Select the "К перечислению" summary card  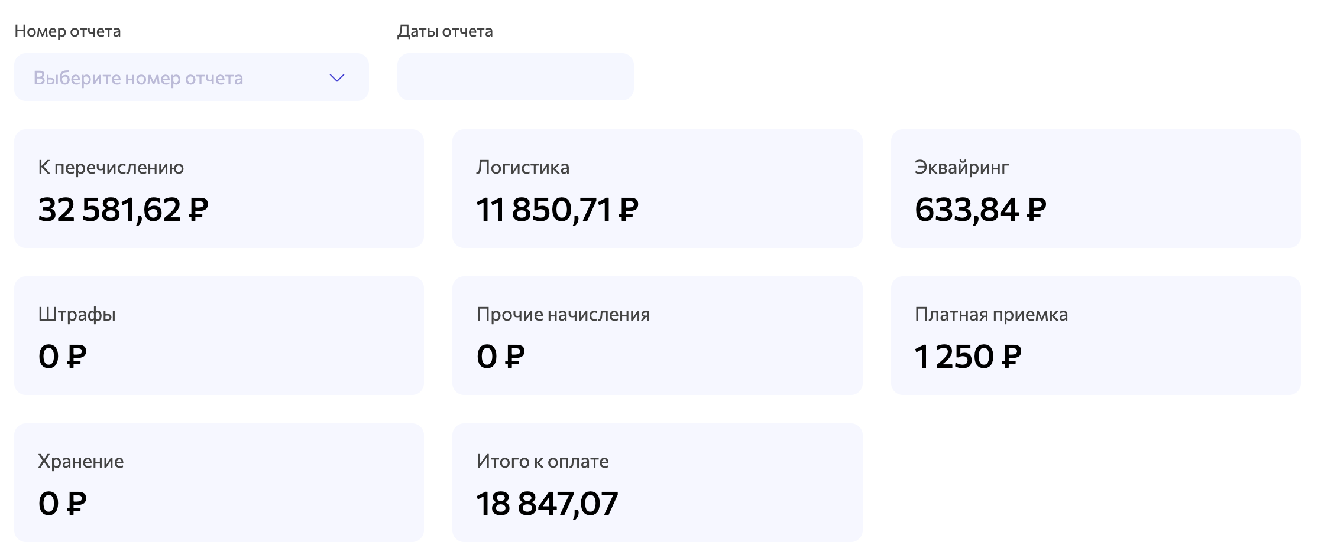(219, 189)
